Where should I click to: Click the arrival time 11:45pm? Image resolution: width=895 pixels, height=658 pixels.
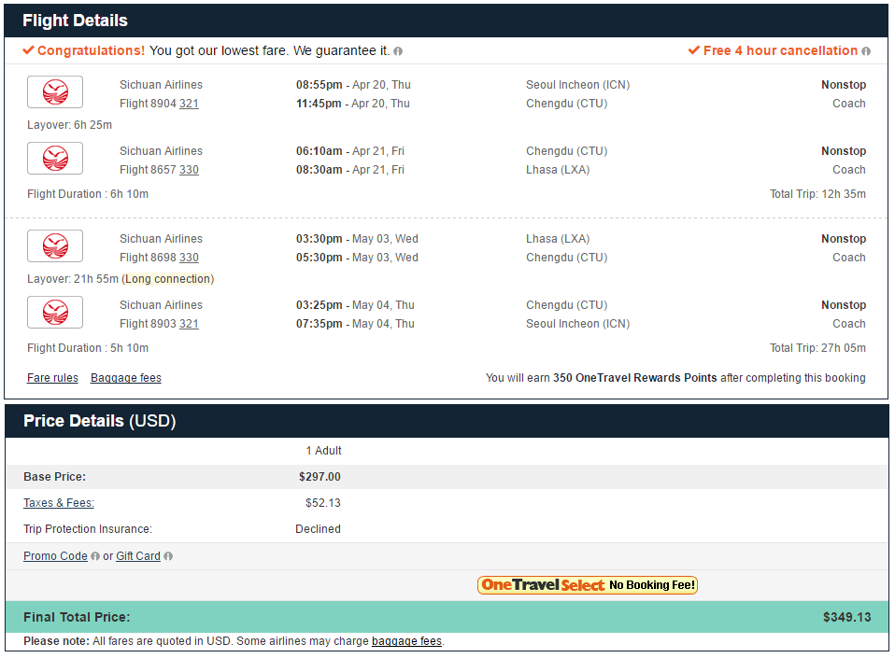tap(319, 104)
